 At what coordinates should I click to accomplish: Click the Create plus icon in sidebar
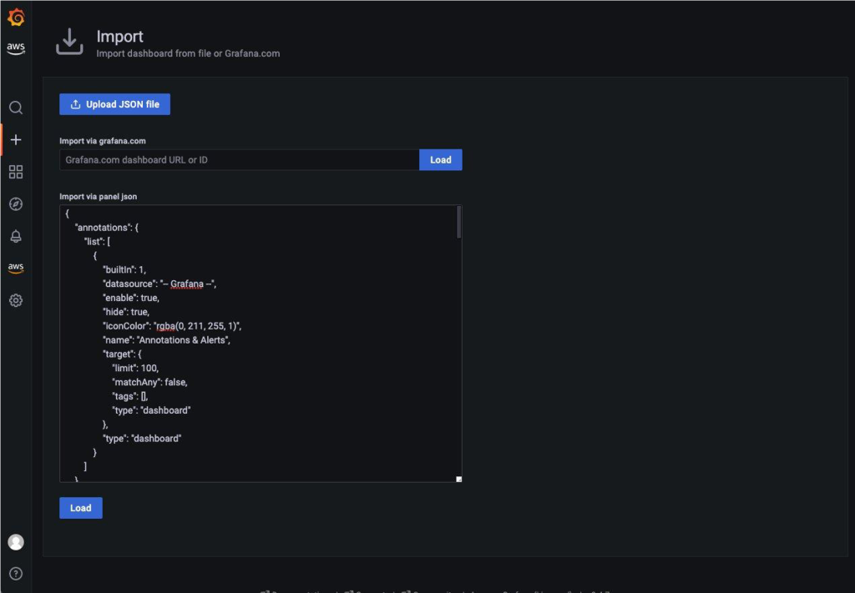pyautogui.click(x=15, y=139)
